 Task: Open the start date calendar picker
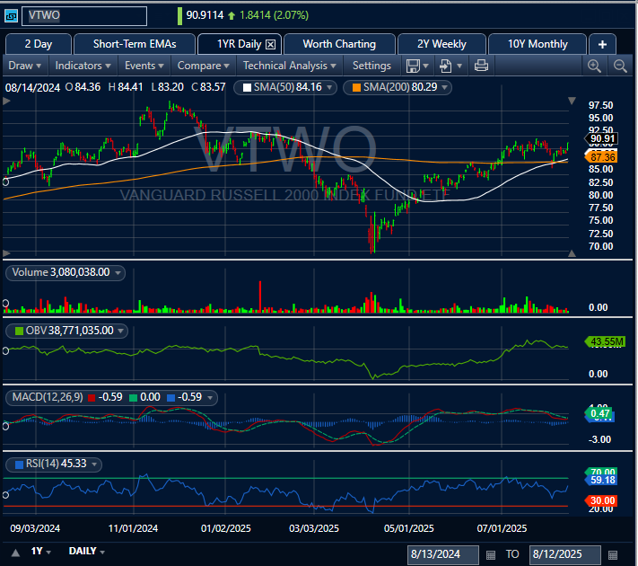point(490,554)
